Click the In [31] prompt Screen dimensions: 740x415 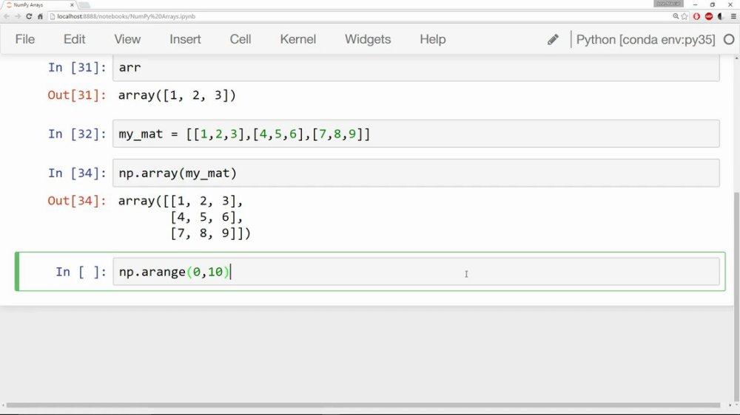pos(77,67)
